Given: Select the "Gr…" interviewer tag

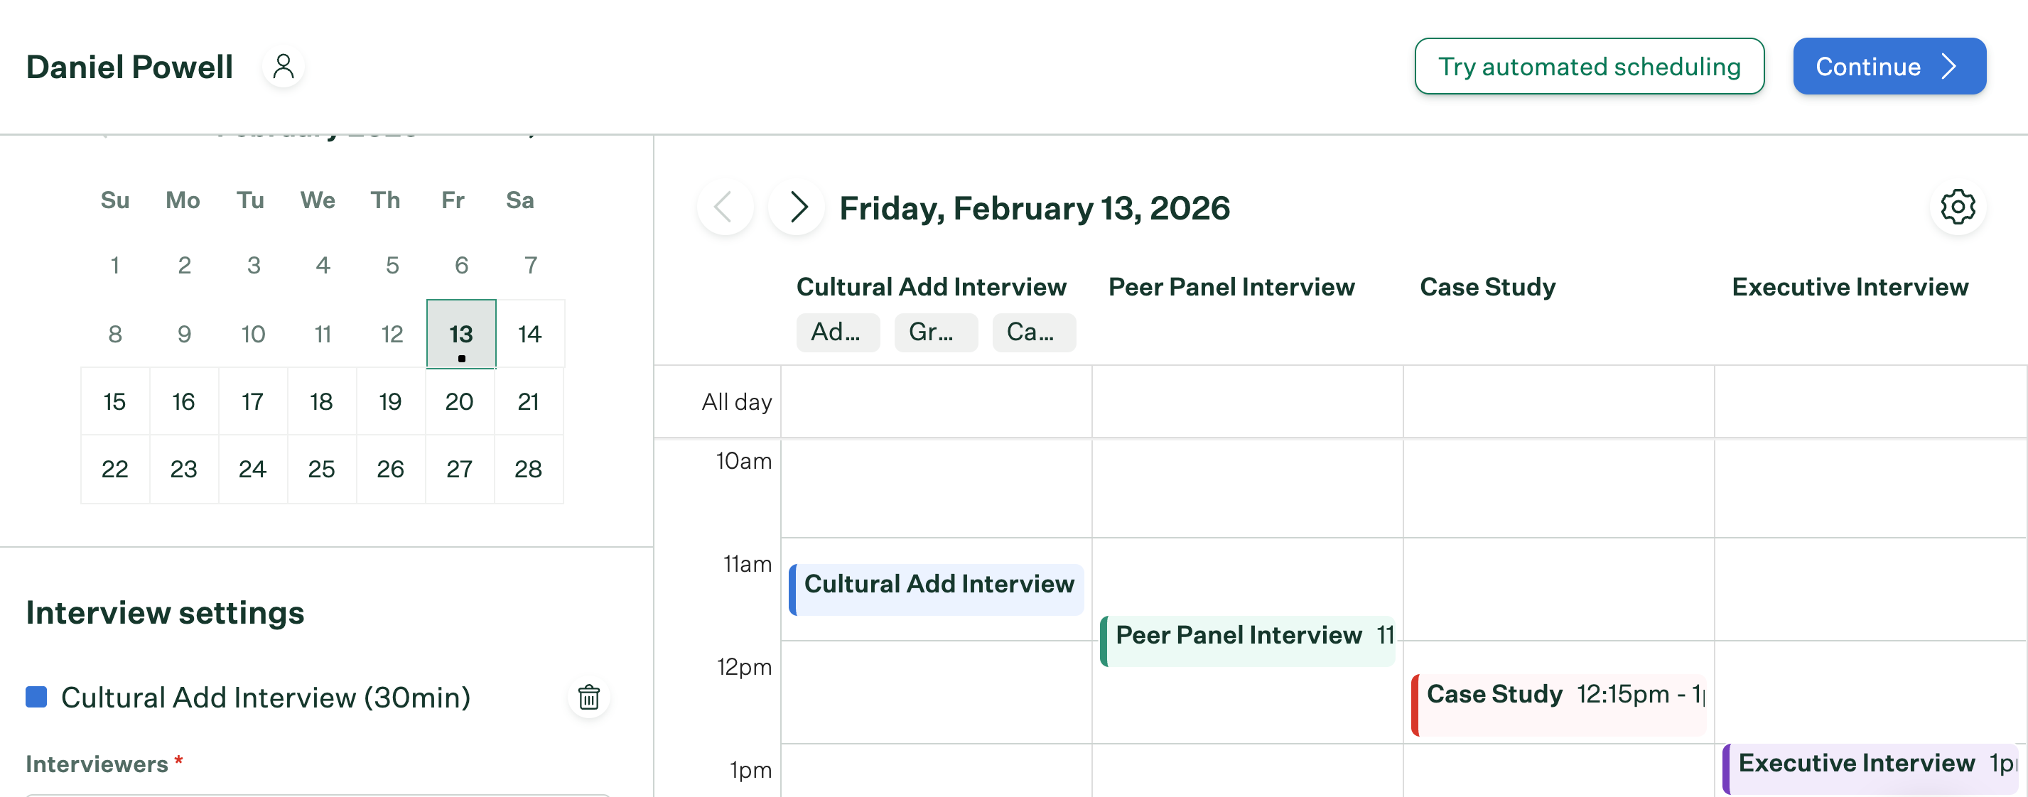Looking at the screenshot, I should pos(936,332).
